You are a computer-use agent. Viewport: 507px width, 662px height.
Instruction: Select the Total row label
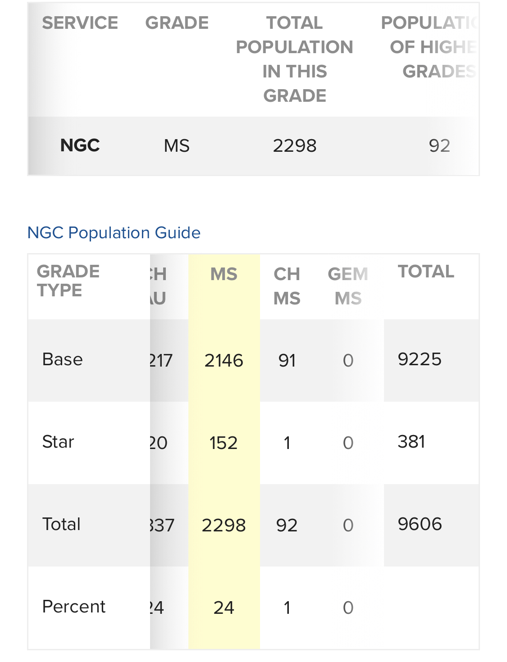(61, 524)
